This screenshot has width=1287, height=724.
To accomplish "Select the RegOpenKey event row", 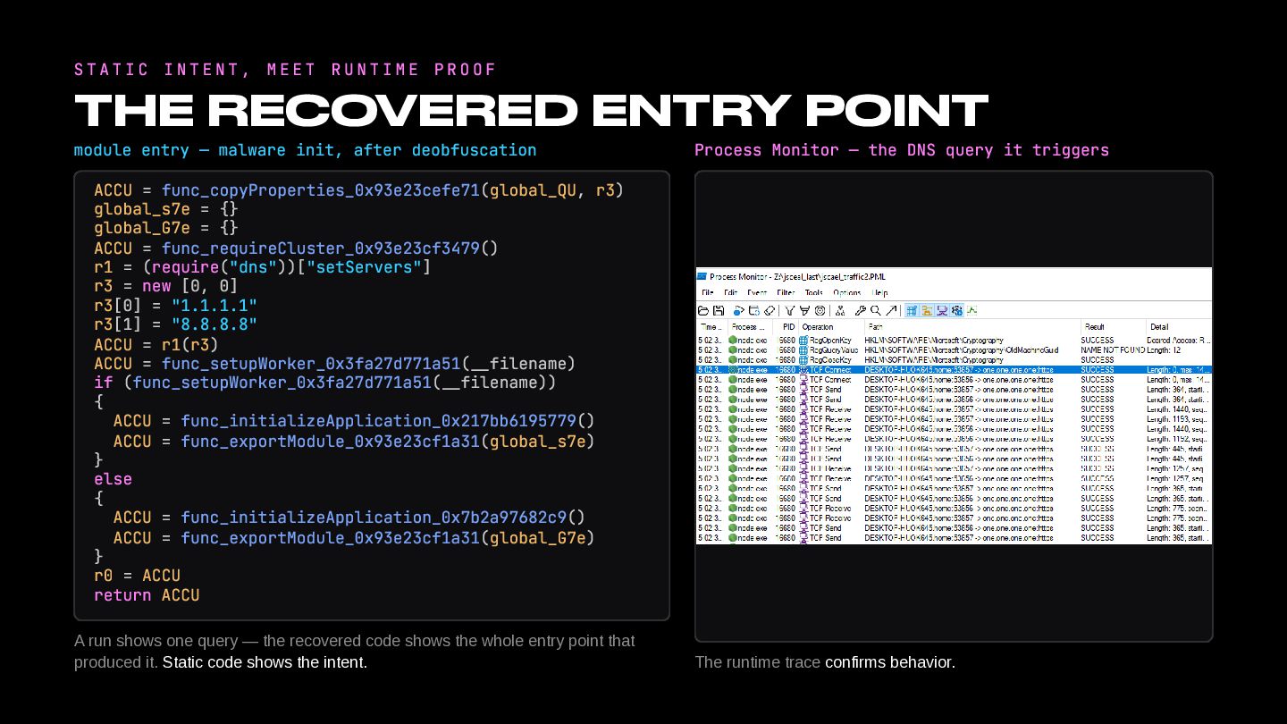I will pos(954,341).
